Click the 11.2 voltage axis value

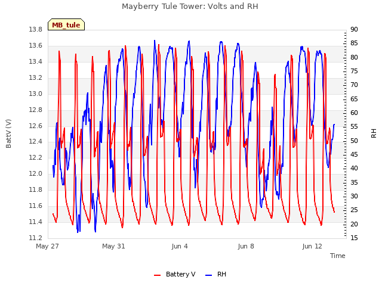click(36, 238)
